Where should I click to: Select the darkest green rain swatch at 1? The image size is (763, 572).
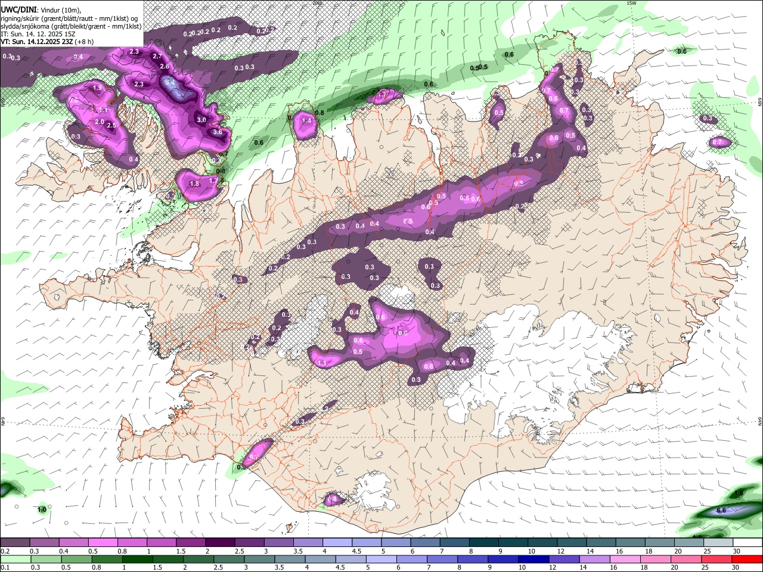click(137, 559)
